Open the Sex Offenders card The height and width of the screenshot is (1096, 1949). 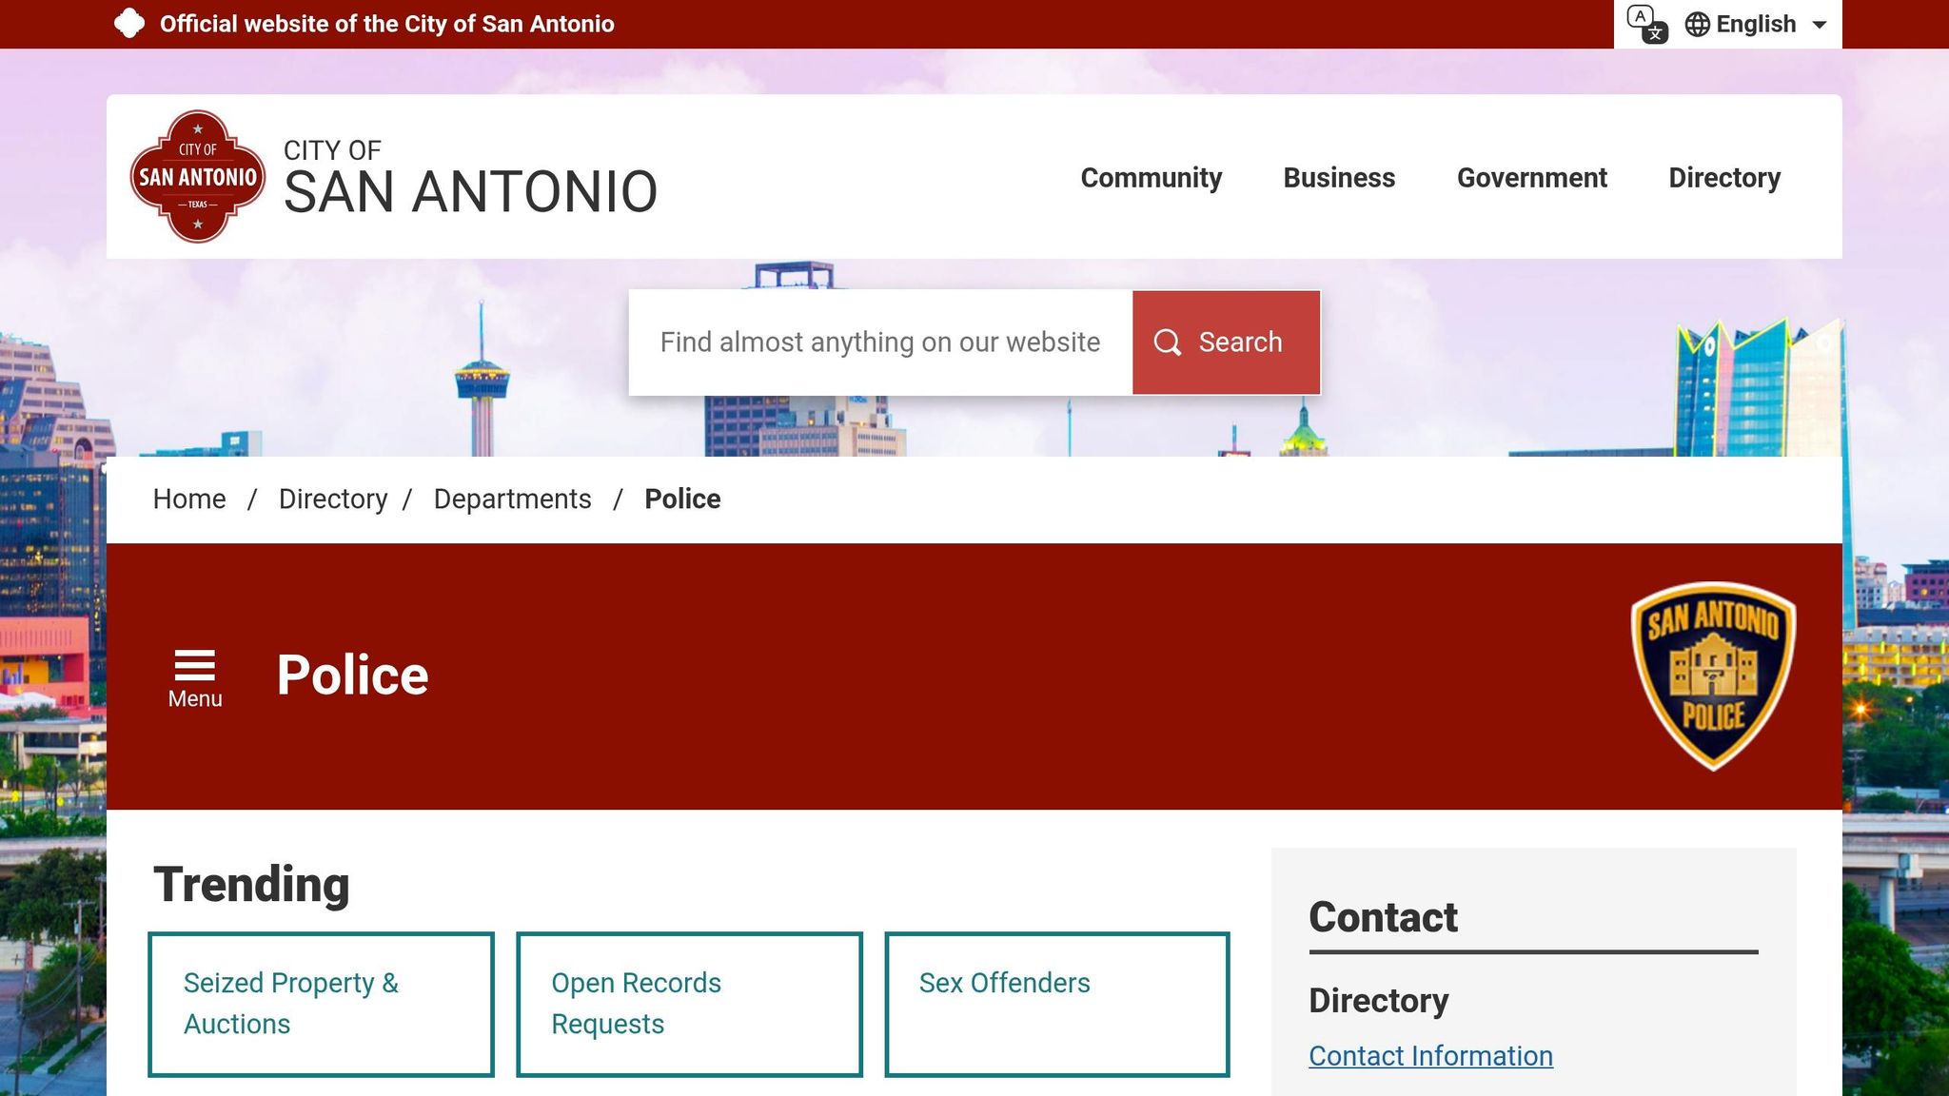coord(1057,1005)
